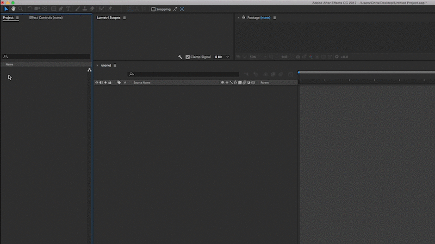The height and width of the screenshot is (244, 435).
Task: Click the snap-to-features icon after Snapping
Action: click(182, 9)
